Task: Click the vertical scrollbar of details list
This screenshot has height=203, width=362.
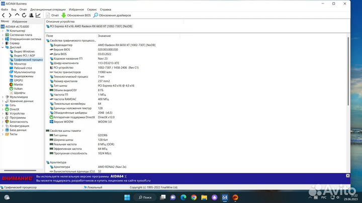Action: click(348, 71)
